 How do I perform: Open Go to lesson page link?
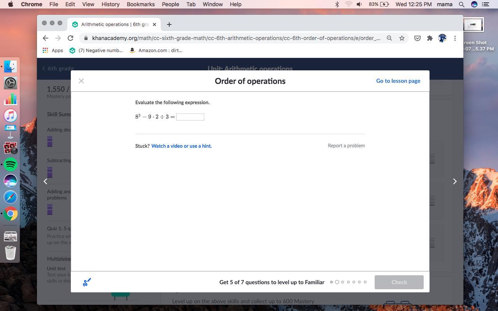[x=398, y=81]
